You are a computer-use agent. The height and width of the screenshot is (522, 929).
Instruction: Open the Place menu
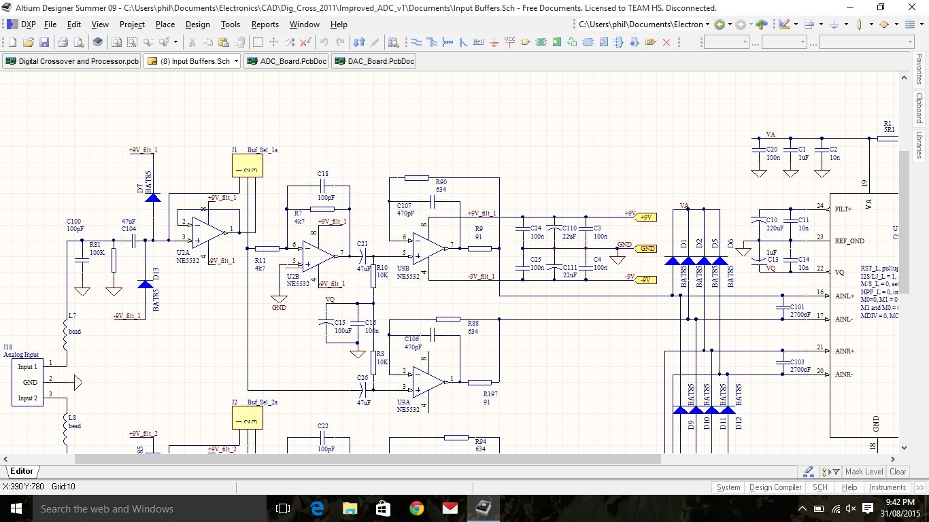165,24
